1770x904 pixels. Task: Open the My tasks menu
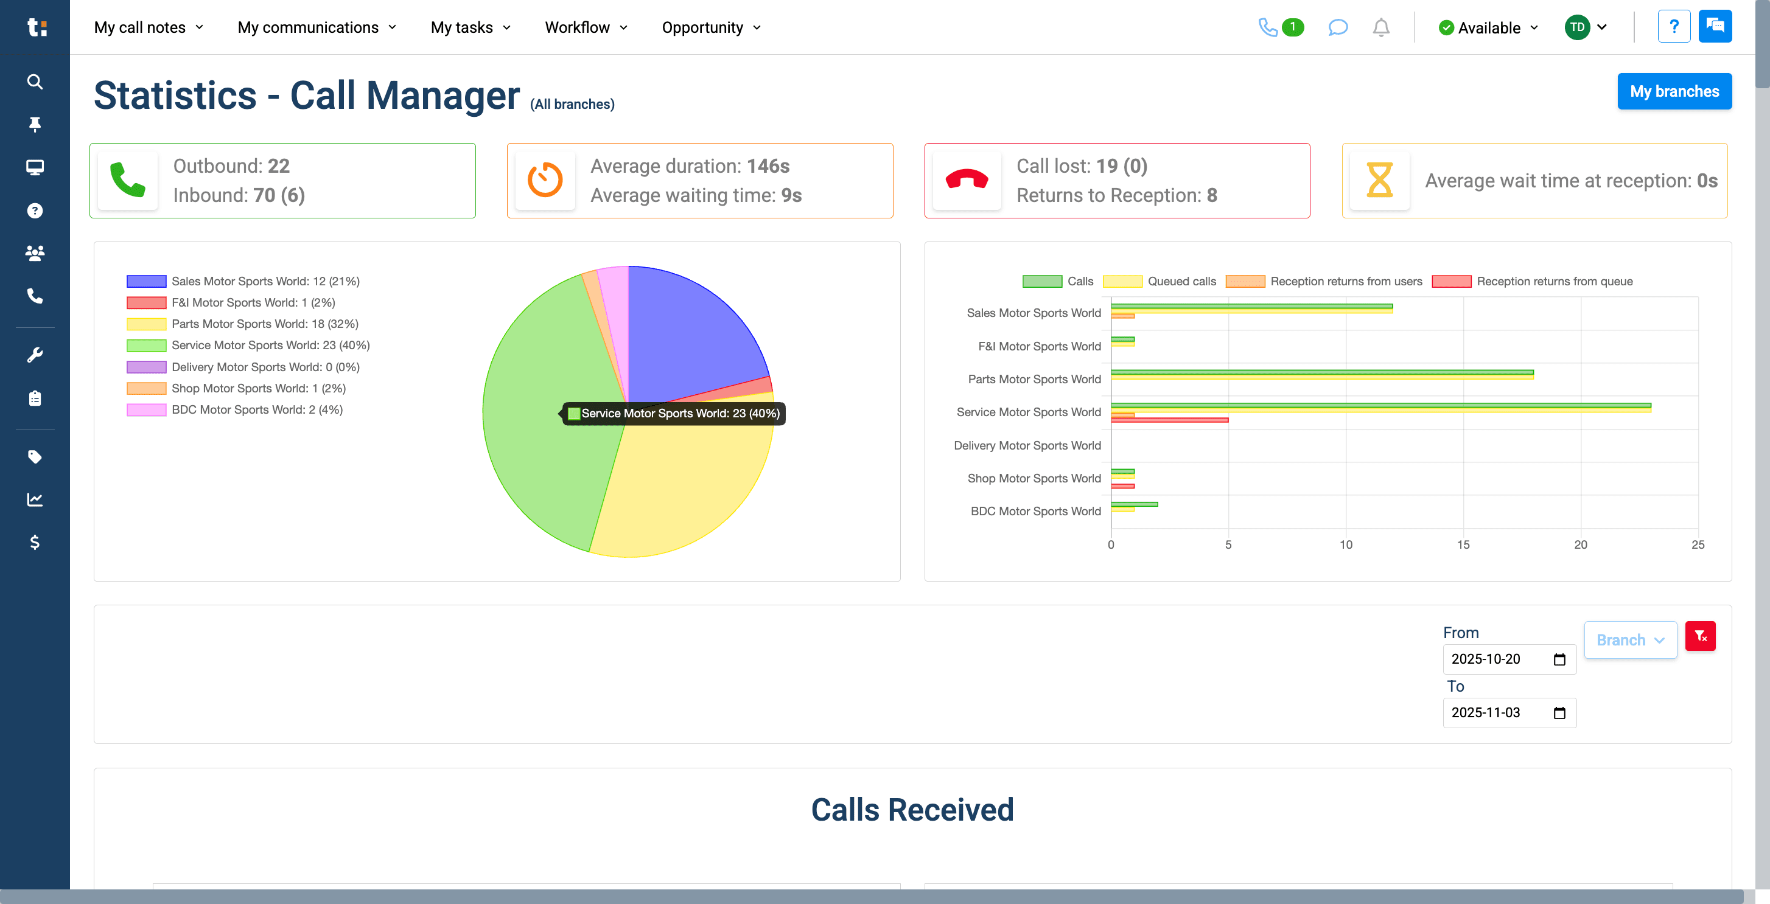pyautogui.click(x=471, y=27)
